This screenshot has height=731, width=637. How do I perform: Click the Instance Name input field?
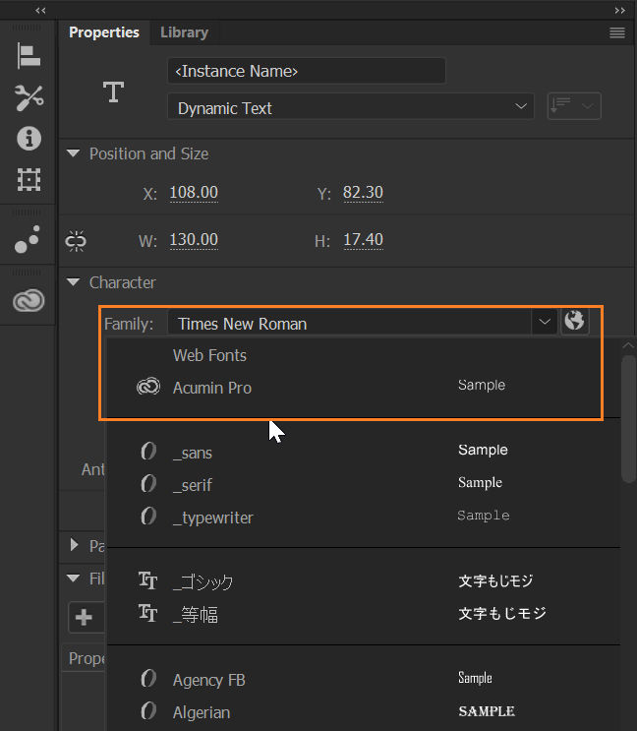[307, 71]
